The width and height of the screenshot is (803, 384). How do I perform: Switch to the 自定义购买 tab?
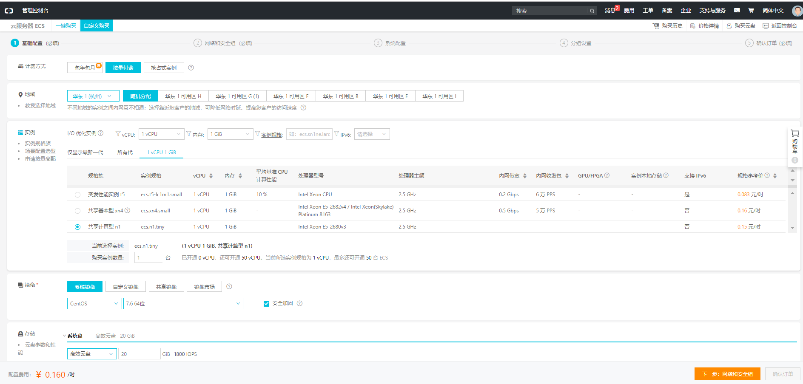click(97, 26)
